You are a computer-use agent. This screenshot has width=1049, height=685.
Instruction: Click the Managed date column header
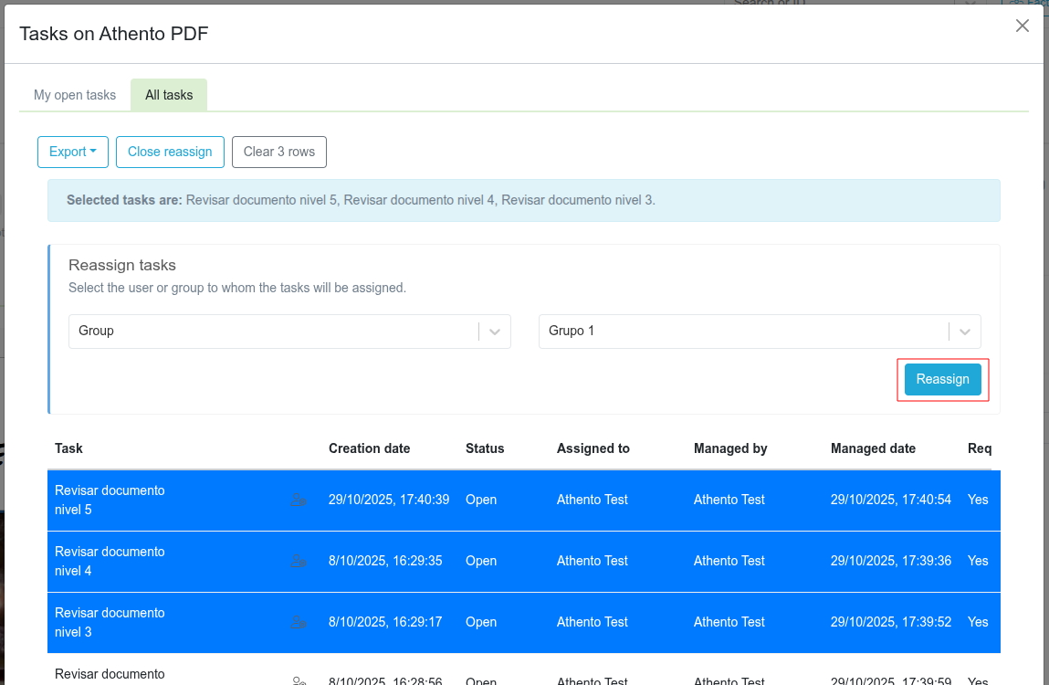873,448
